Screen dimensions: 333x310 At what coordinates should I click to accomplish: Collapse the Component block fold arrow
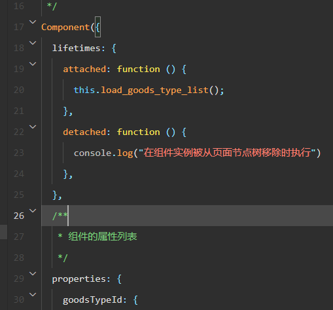(33, 22)
